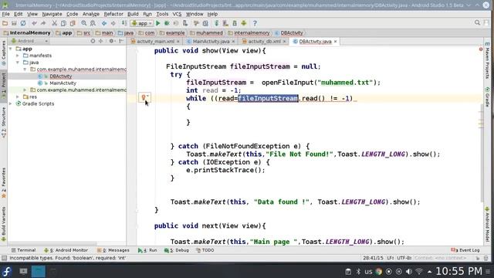The width and height of the screenshot is (494, 278).
Task: Click the green Run app button
Action: pos(157,23)
